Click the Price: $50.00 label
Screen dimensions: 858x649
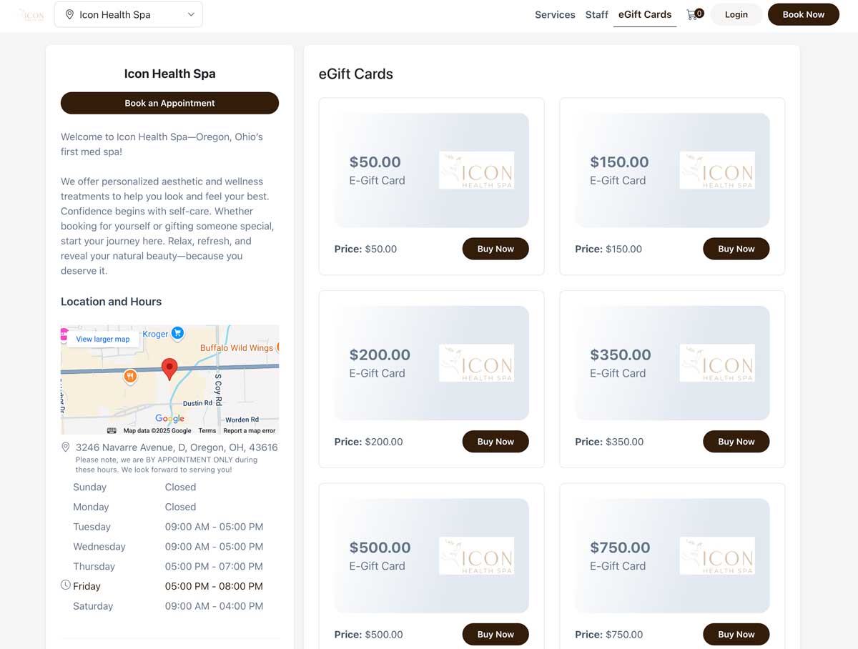pos(365,249)
